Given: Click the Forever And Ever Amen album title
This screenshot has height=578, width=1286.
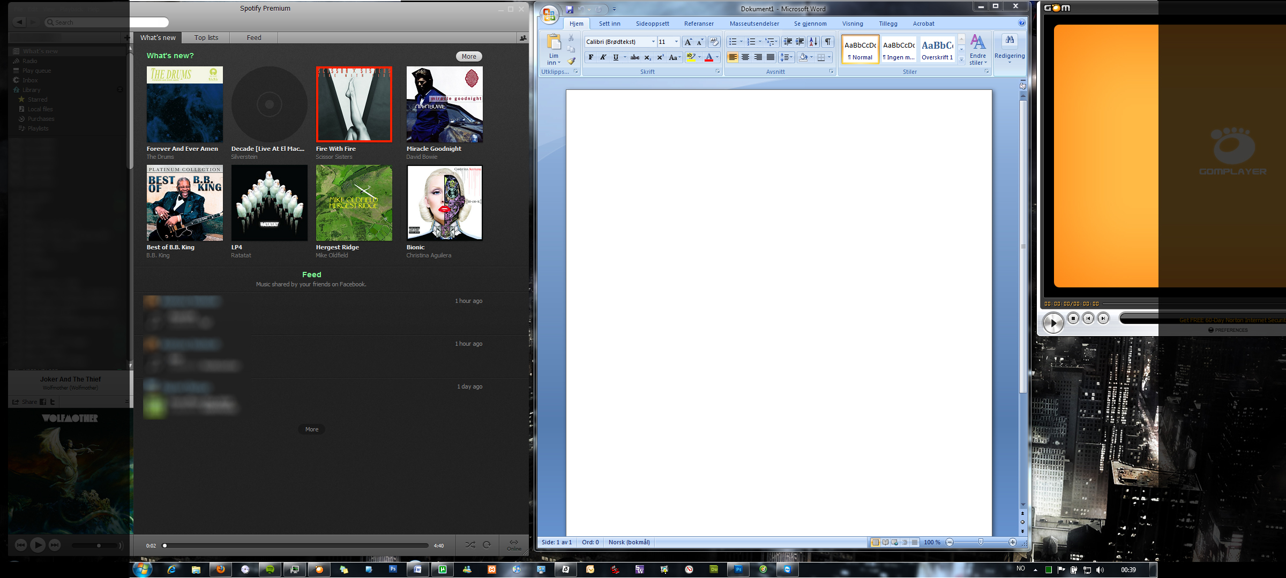Looking at the screenshot, I should coord(182,149).
